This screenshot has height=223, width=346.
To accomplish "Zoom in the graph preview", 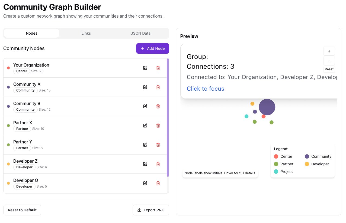I will pyautogui.click(x=329, y=51).
